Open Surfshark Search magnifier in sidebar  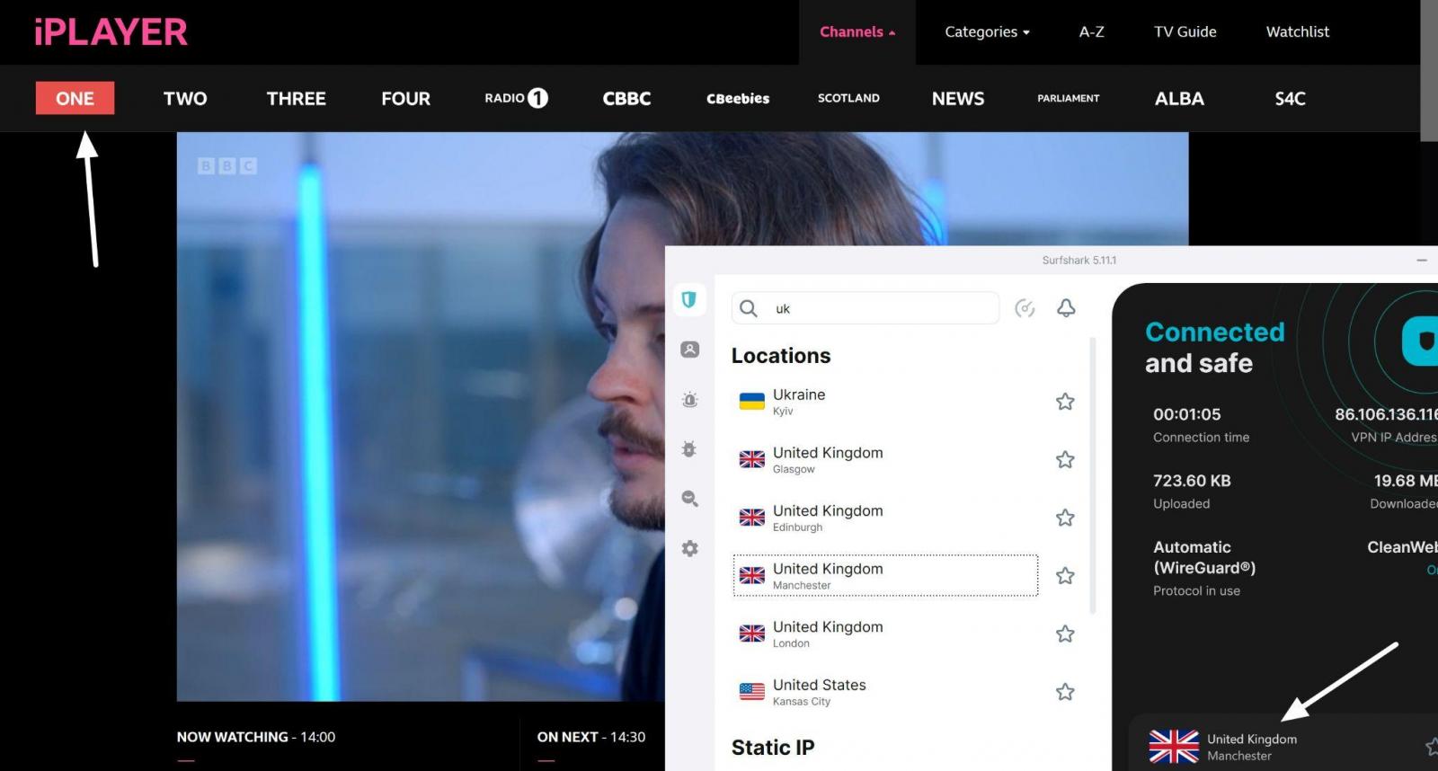(689, 499)
